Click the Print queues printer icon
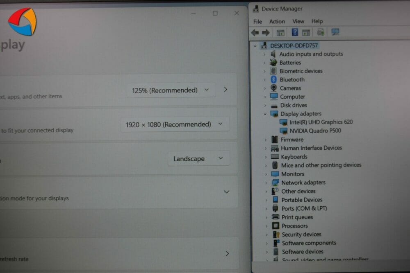Screen dimensions: 410x273 click(276, 217)
